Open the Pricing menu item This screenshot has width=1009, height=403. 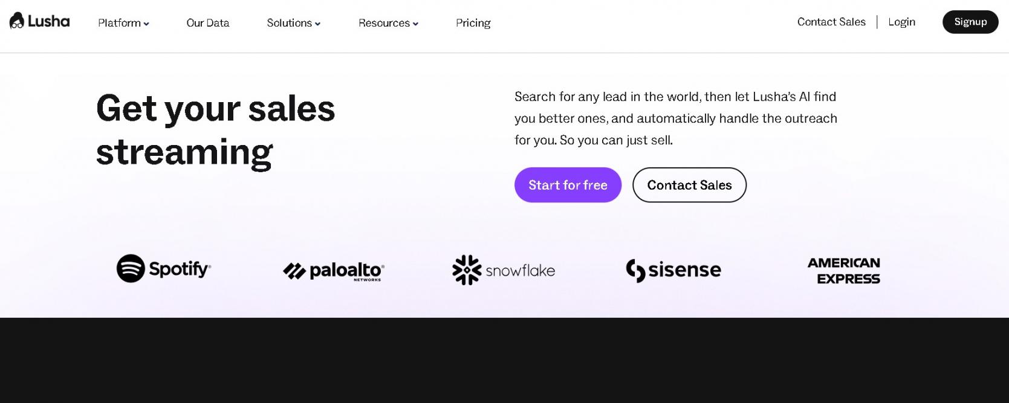pos(473,23)
